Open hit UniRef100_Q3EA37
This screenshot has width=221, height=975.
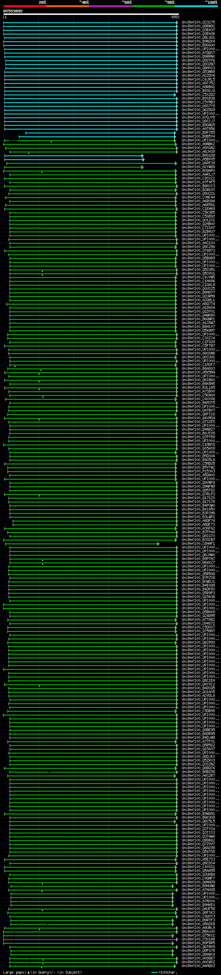click(198, 30)
